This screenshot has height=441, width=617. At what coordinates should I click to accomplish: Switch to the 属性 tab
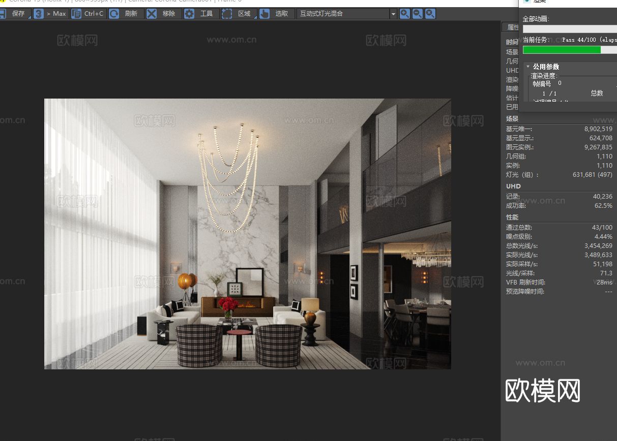(x=512, y=27)
